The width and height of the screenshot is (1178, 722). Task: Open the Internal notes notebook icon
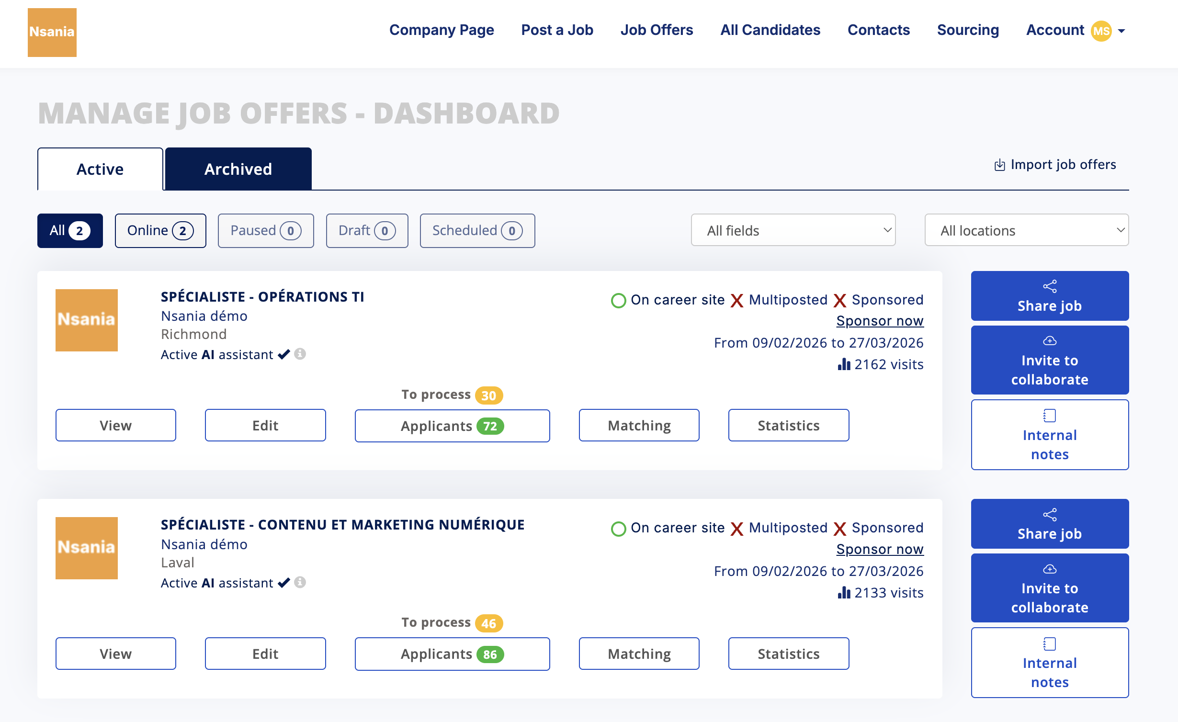tap(1050, 415)
